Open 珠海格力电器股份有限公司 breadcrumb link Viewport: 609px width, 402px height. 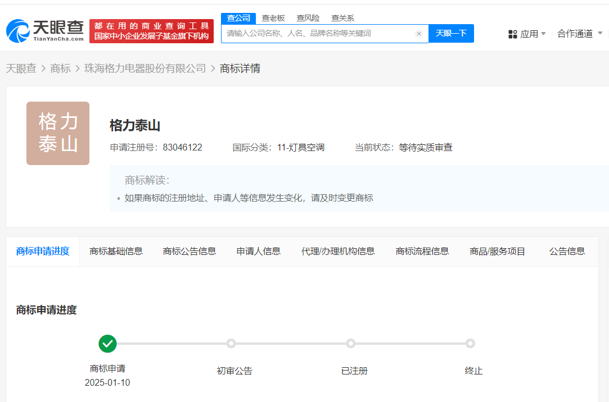[x=145, y=68]
